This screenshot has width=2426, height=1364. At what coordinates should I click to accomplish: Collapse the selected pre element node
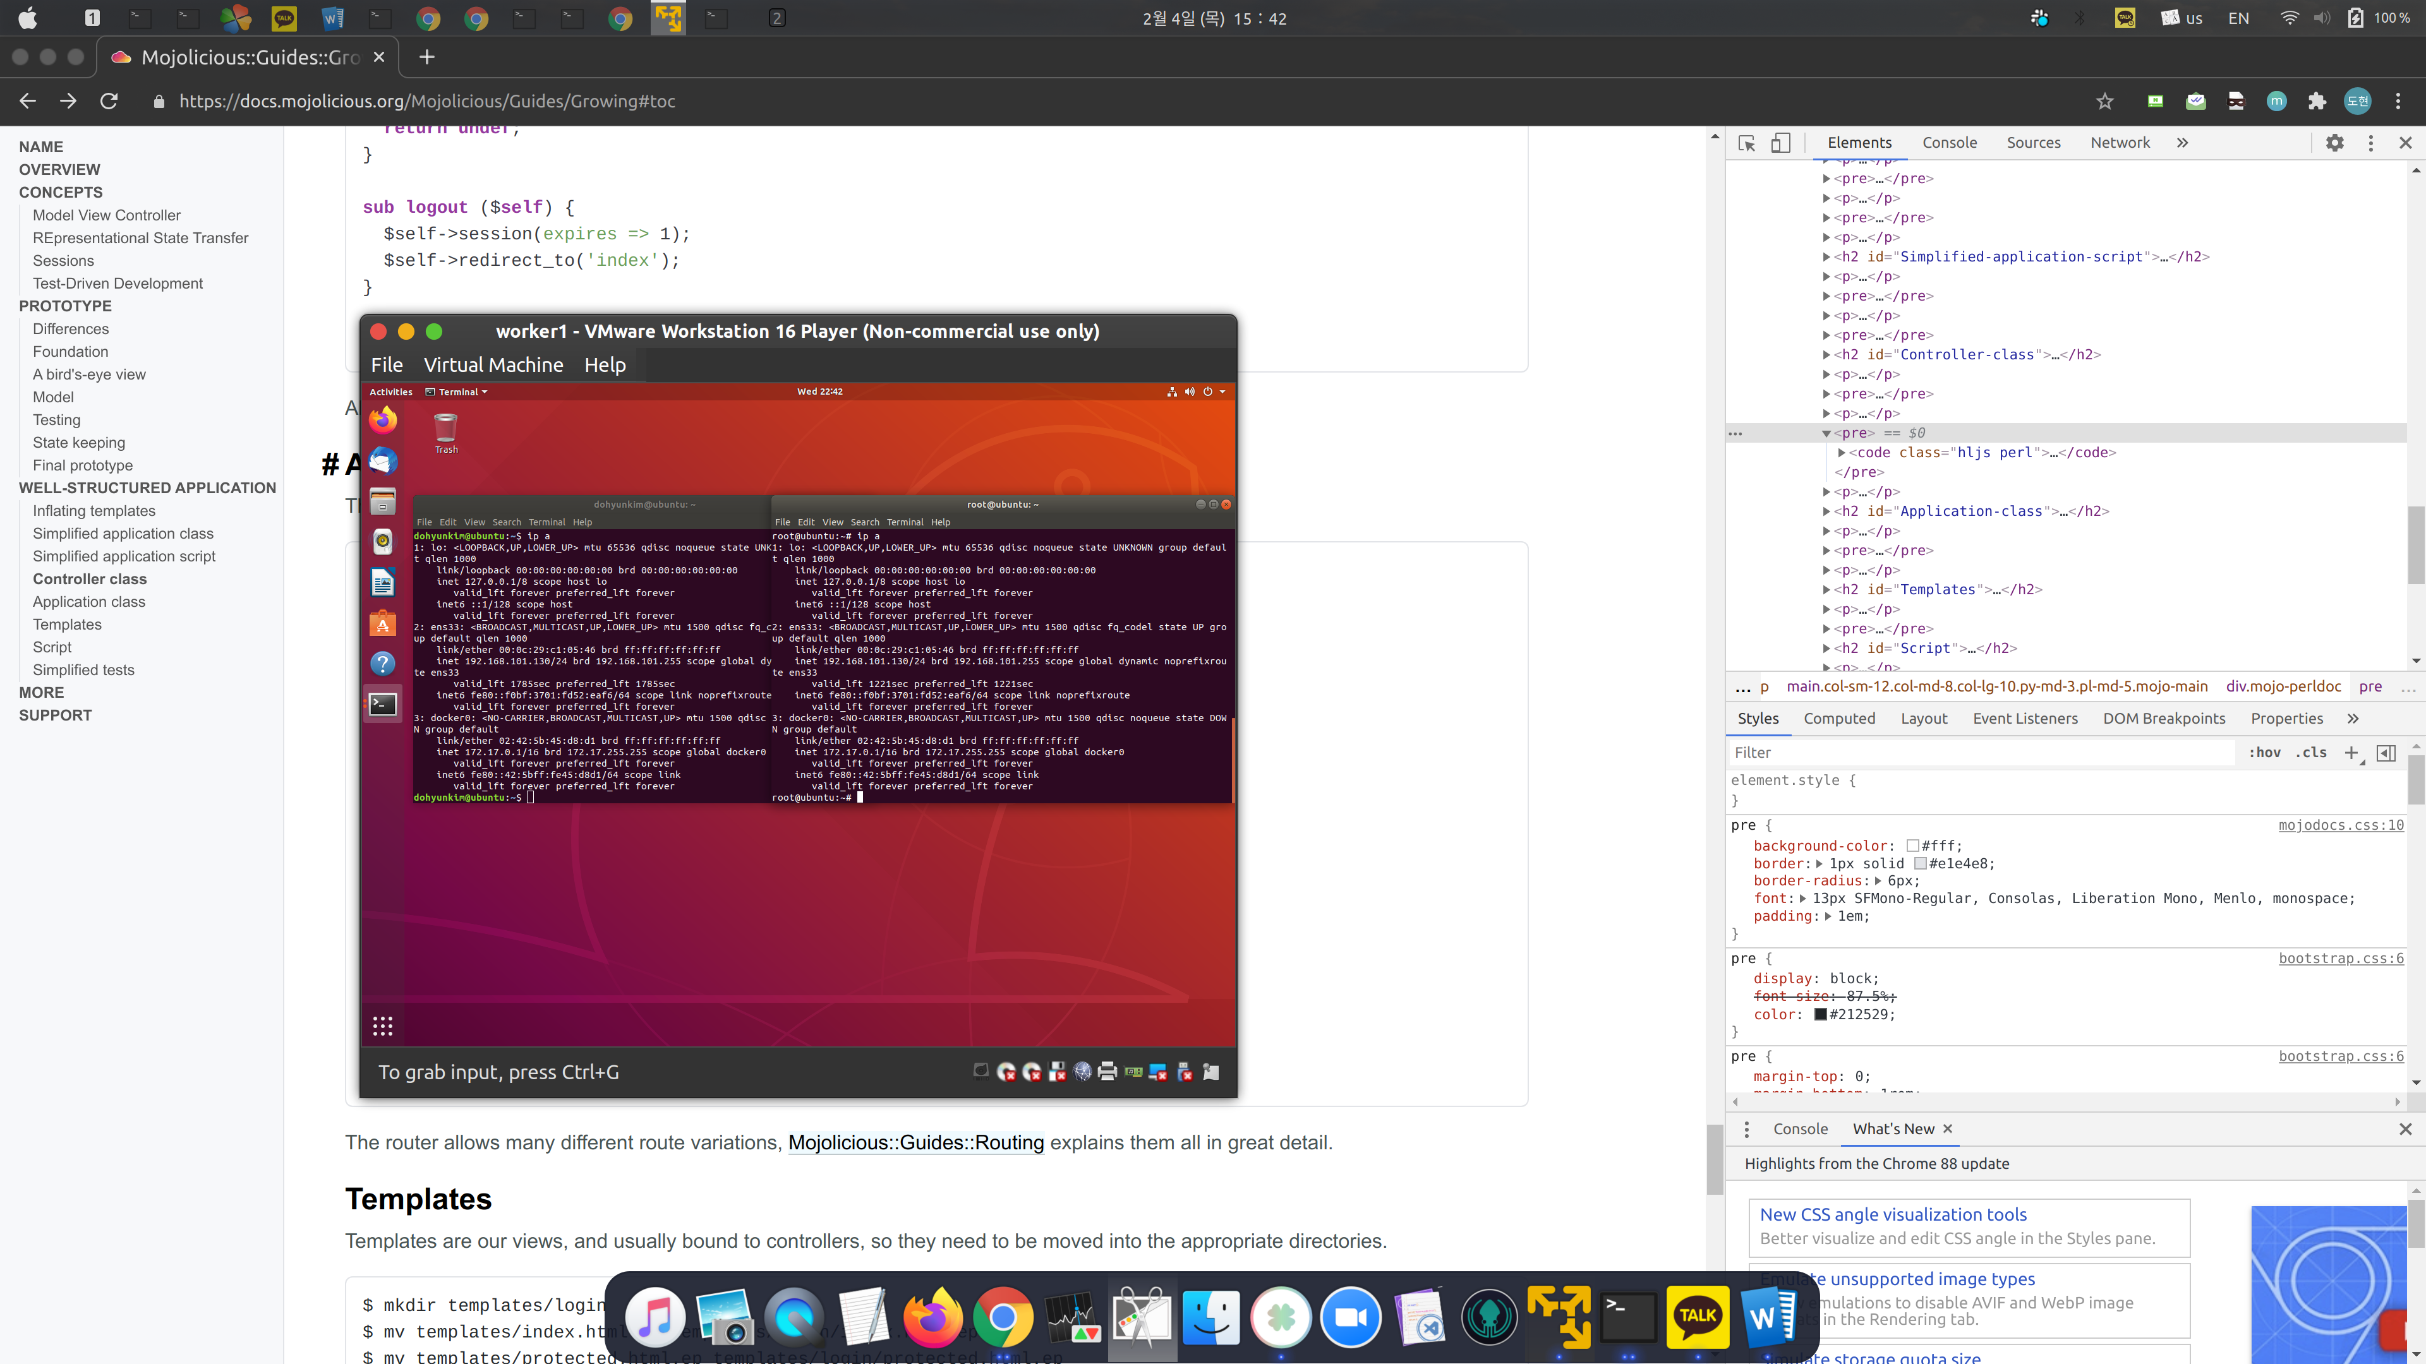1827,433
